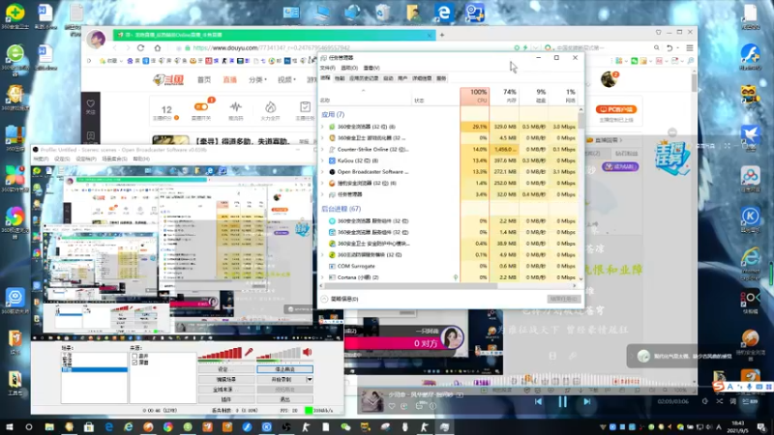Open the 查看(V) menu in Task Manager

click(x=372, y=68)
